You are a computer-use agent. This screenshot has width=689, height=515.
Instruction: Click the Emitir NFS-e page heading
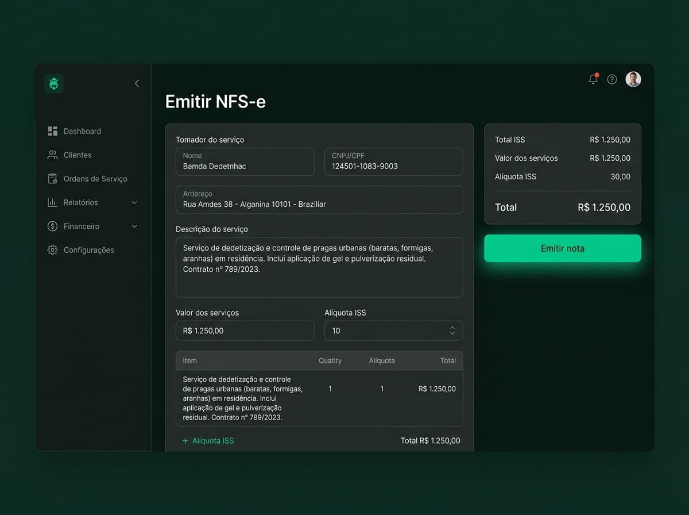pyautogui.click(x=215, y=102)
